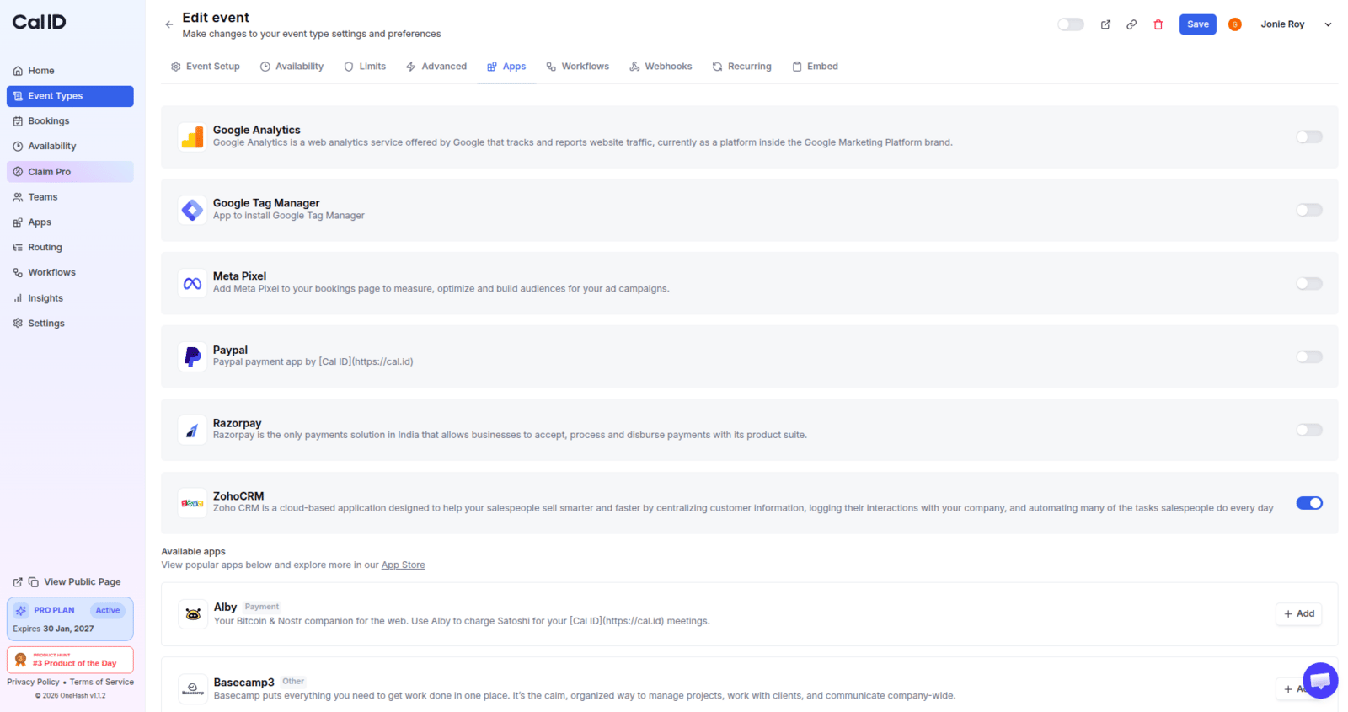Click View Public Page

pyautogui.click(x=83, y=582)
